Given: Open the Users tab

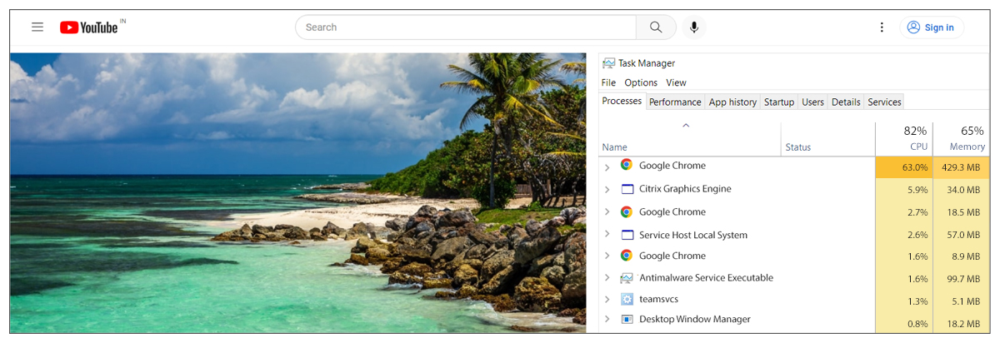Looking at the screenshot, I should [x=812, y=102].
